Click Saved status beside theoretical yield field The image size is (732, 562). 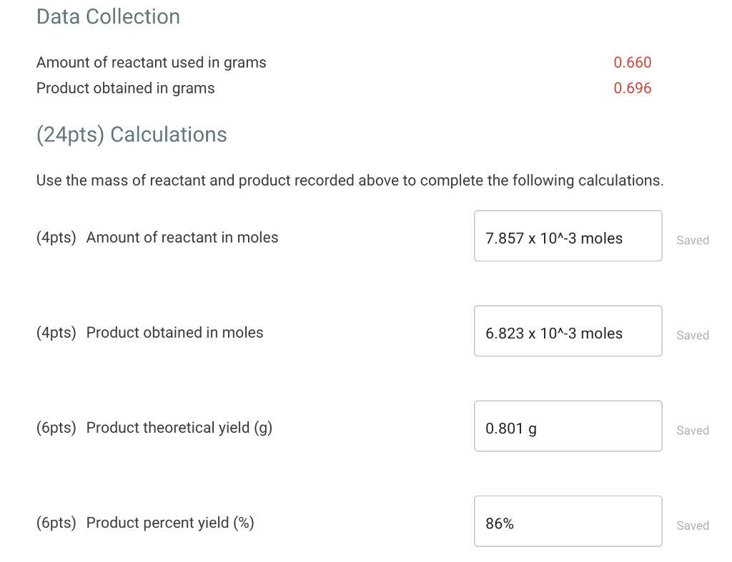coord(692,431)
